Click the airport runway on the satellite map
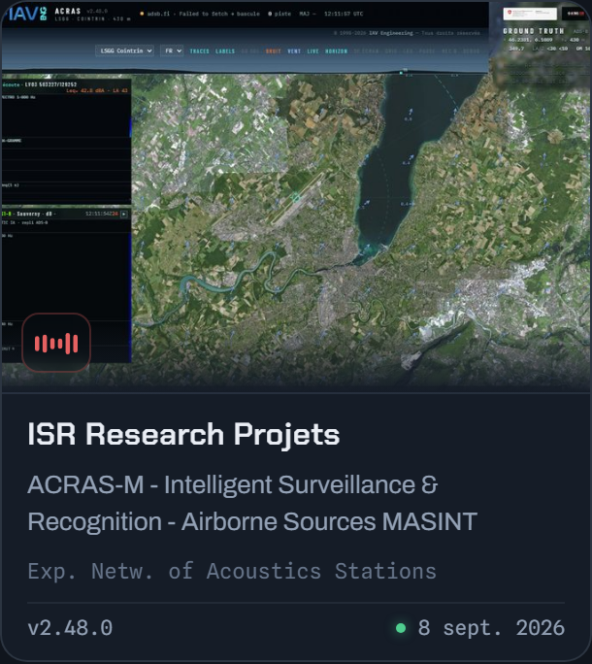Image resolution: width=592 pixels, height=664 pixels. coord(298,197)
